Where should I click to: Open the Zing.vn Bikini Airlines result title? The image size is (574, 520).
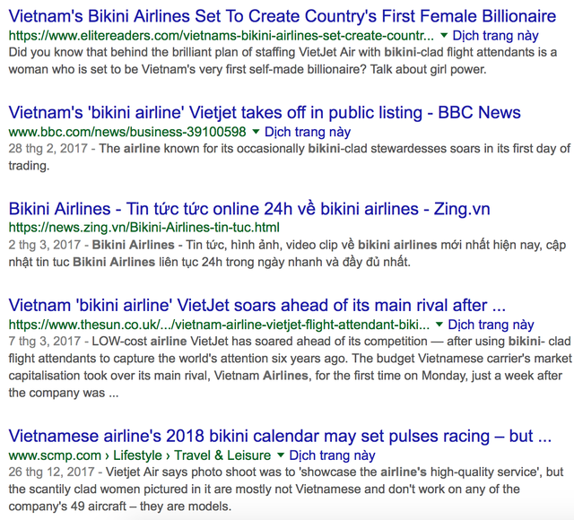pyautogui.click(x=248, y=209)
